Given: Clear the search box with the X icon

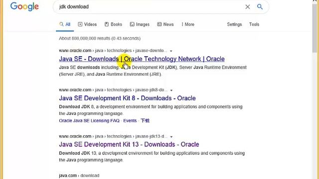Looking at the screenshot, I should pyautogui.click(x=247, y=6).
